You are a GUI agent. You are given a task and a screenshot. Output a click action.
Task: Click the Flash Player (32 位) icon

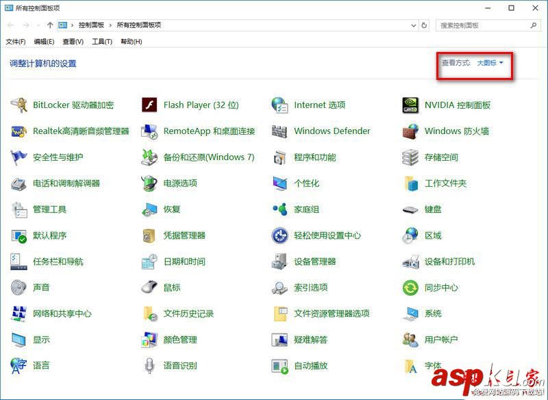tap(149, 105)
